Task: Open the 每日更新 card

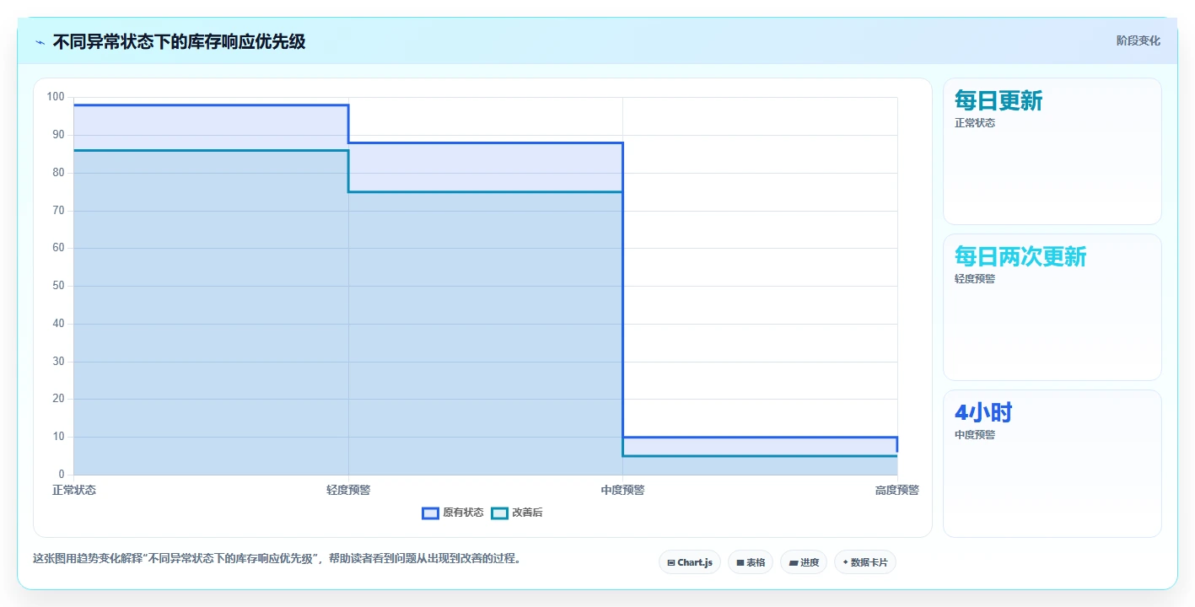Action: (x=1052, y=151)
